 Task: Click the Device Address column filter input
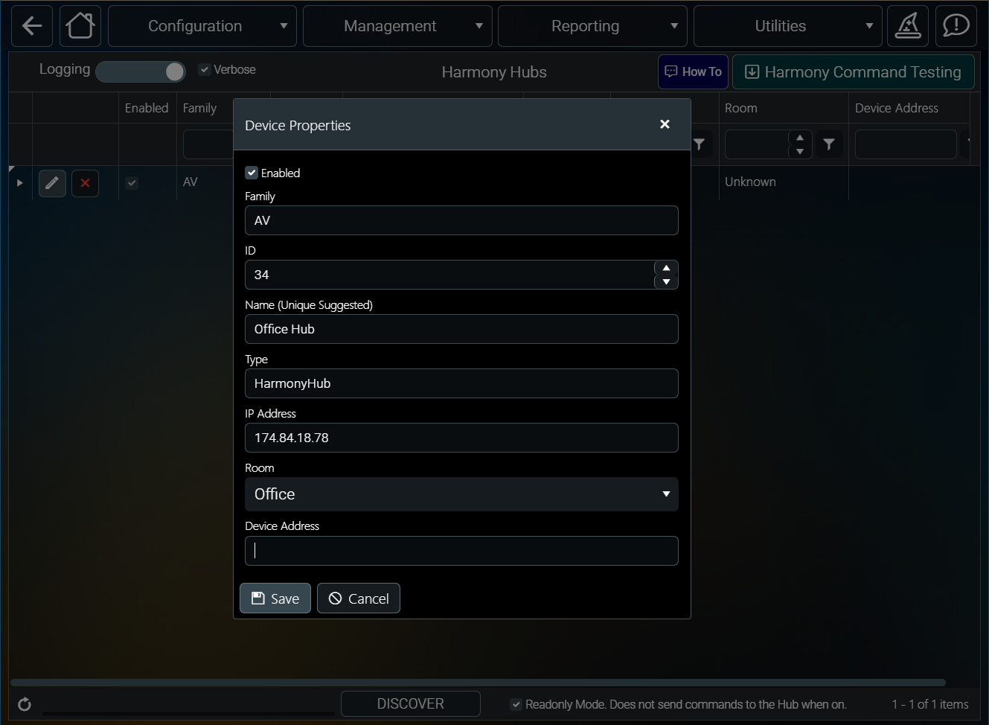(x=906, y=144)
